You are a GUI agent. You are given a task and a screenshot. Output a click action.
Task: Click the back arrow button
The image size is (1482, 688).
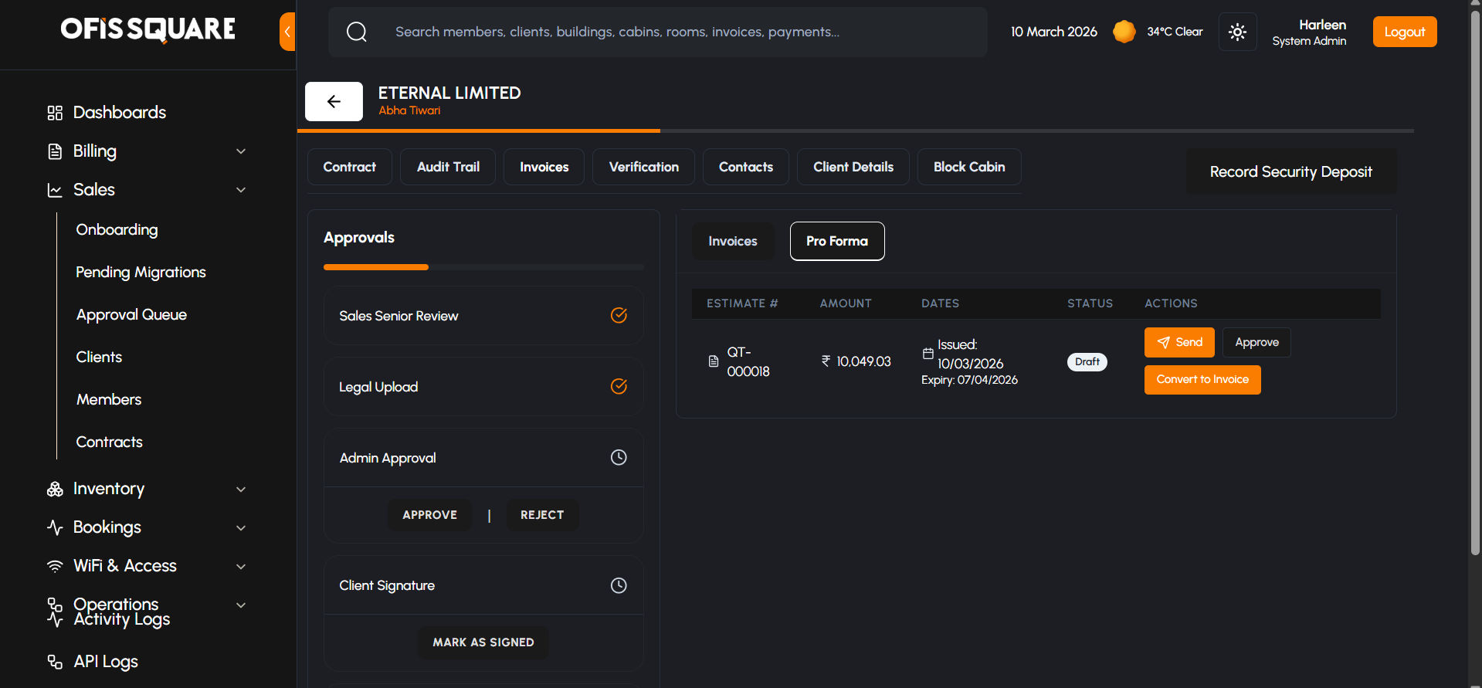click(x=334, y=101)
